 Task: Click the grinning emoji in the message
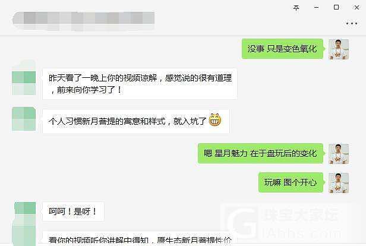coord(214,120)
